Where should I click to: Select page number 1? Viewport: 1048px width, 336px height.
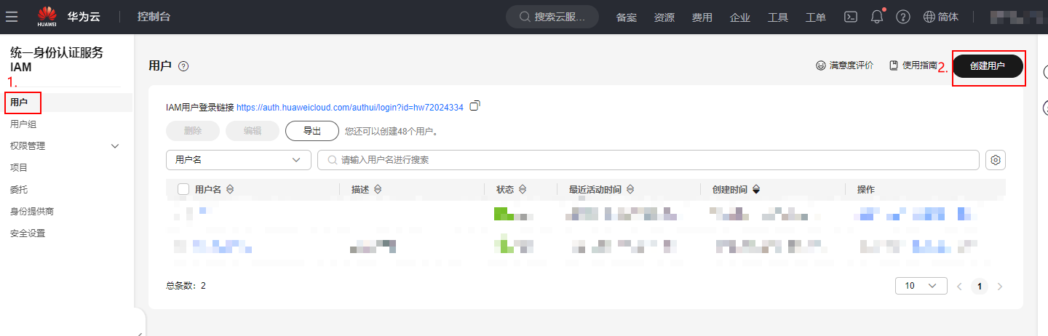(980, 286)
